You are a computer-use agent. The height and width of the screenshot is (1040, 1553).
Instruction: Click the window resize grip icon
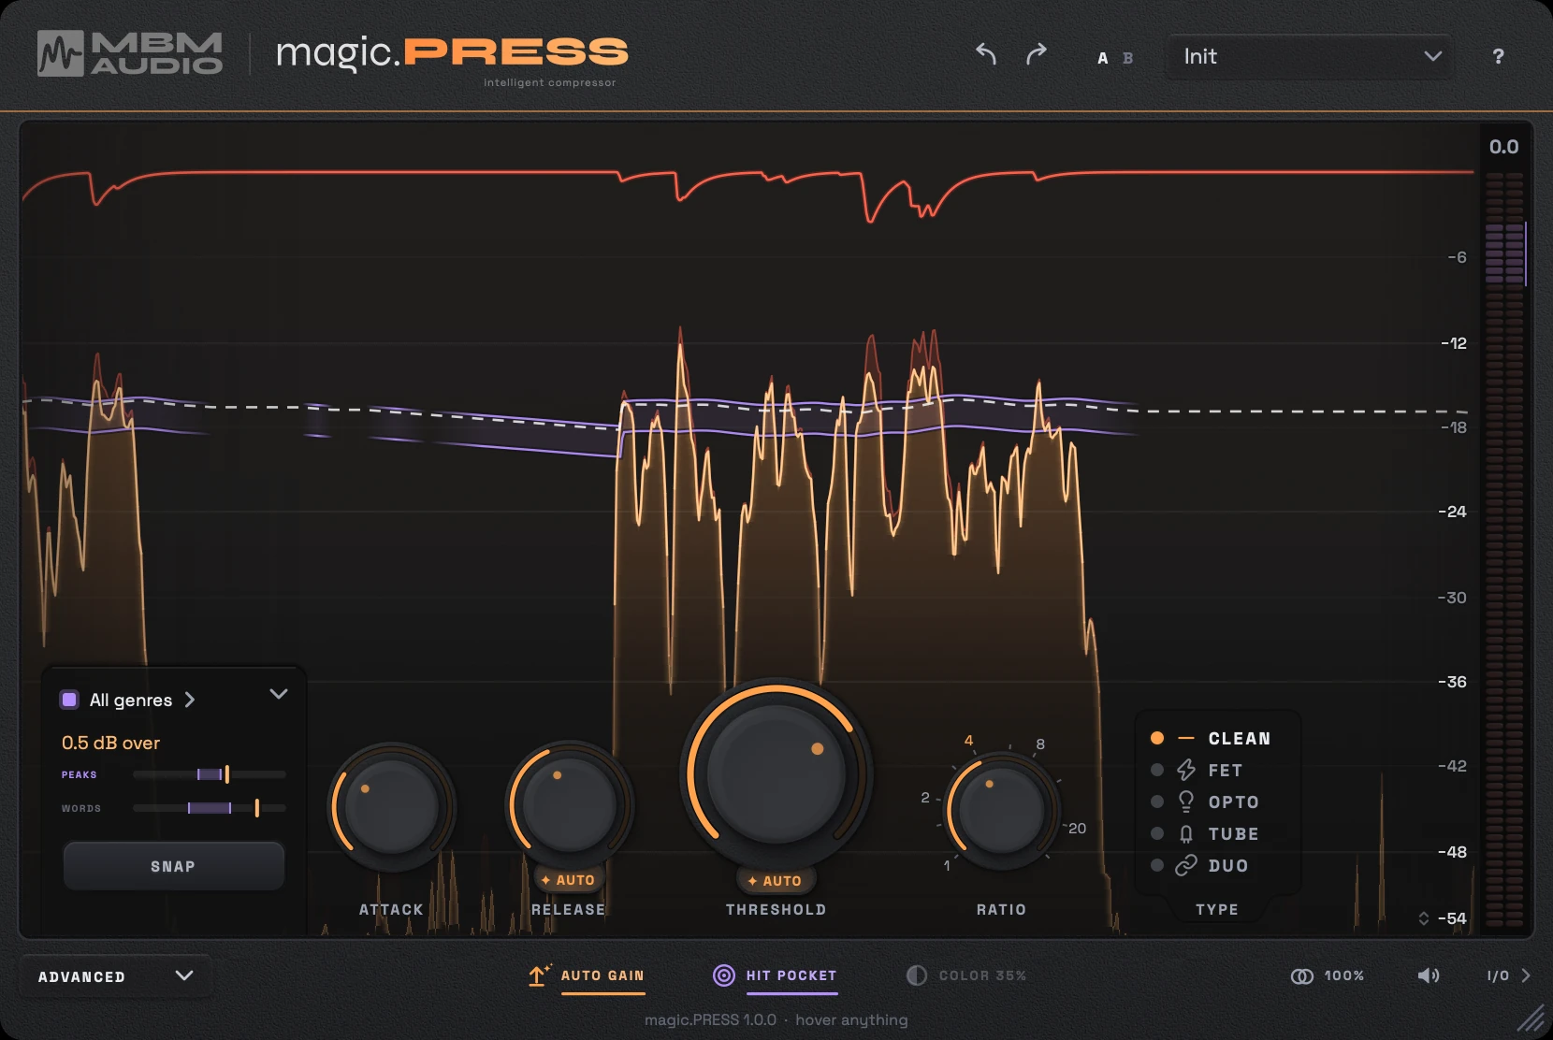point(1531,1018)
